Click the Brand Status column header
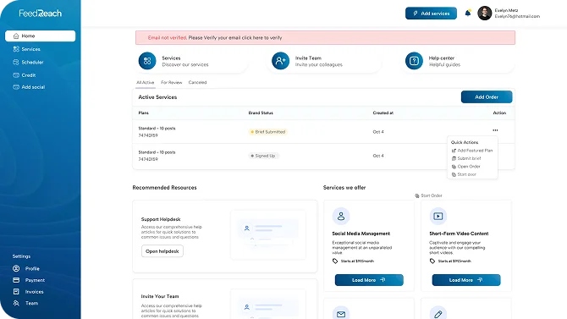567x319 pixels. 261,113
